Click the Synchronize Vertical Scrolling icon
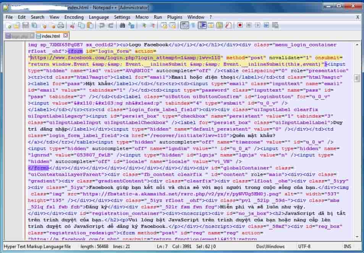The height and width of the screenshot is (253, 364). point(164,25)
